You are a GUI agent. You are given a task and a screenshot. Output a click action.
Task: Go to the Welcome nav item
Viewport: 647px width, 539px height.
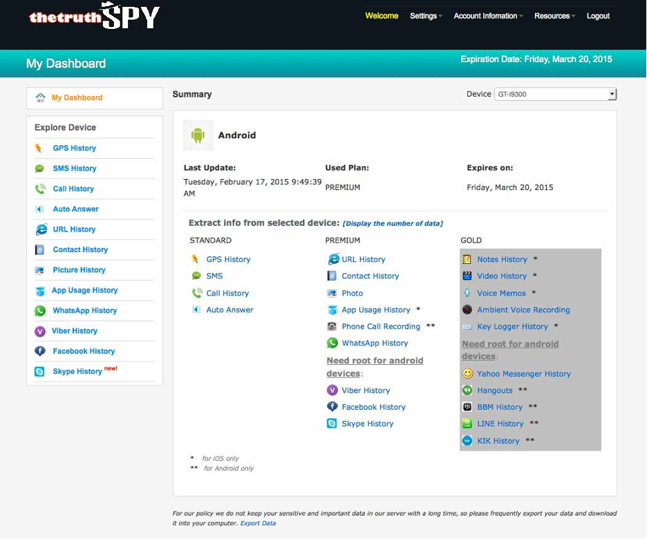(x=382, y=16)
